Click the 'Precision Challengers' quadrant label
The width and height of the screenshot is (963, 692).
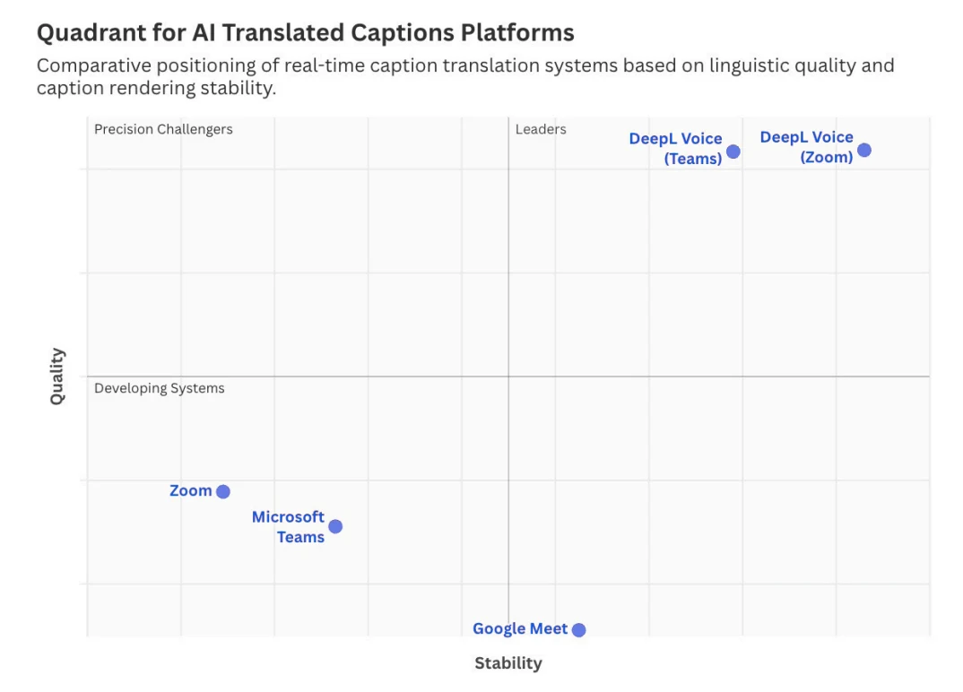[x=163, y=130]
